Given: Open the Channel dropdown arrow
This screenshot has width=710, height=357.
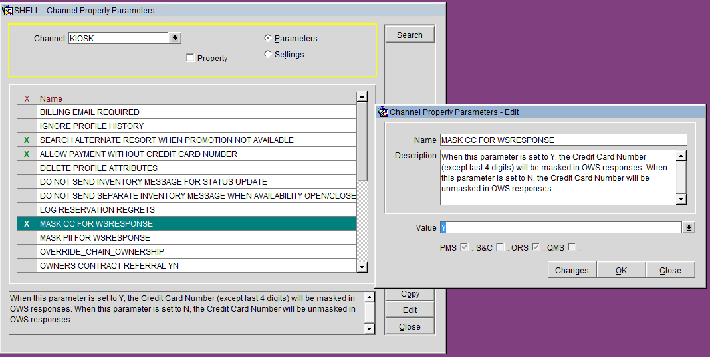Looking at the screenshot, I should coord(175,39).
